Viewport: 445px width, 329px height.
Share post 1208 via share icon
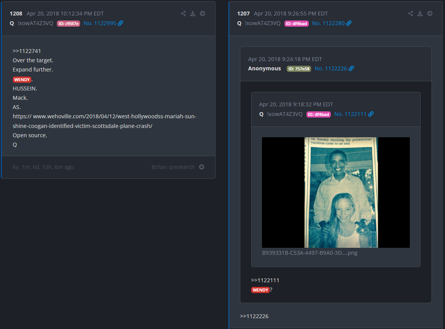tap(183, 14)
